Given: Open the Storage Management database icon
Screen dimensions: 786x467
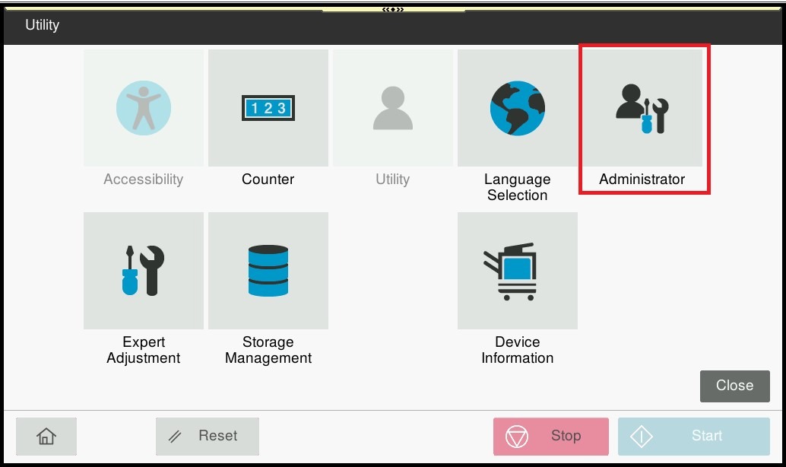Looking at the screenshot, I should point(268,271).
